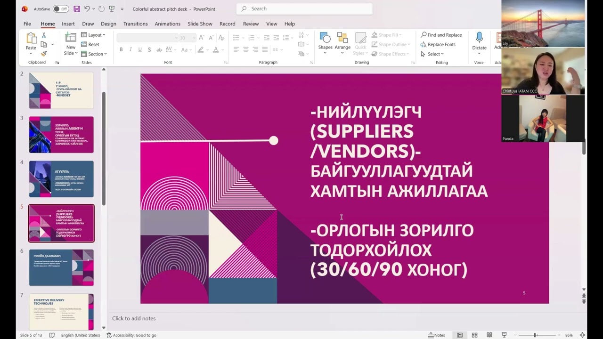
Task: Toggle the Notes pane button
Action: click(436, 335)
